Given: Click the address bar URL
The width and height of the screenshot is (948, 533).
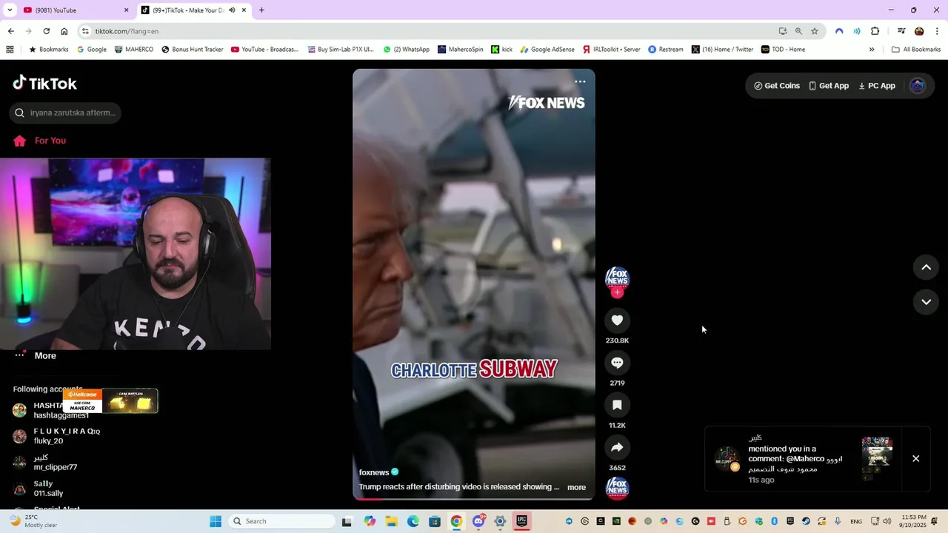Looking at the screenshot, I should (127, 31).
